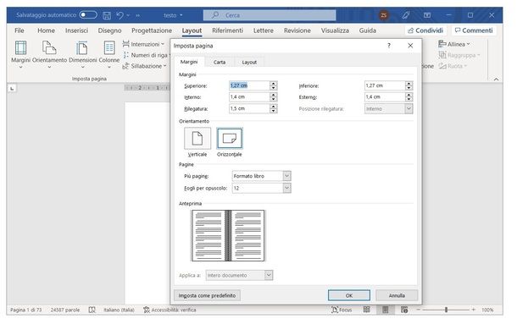
Task: Select the read mode view icon
Action: 367,310
